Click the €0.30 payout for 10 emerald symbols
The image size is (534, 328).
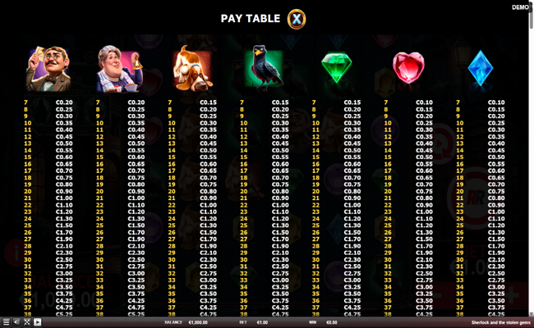pos(352,123)
